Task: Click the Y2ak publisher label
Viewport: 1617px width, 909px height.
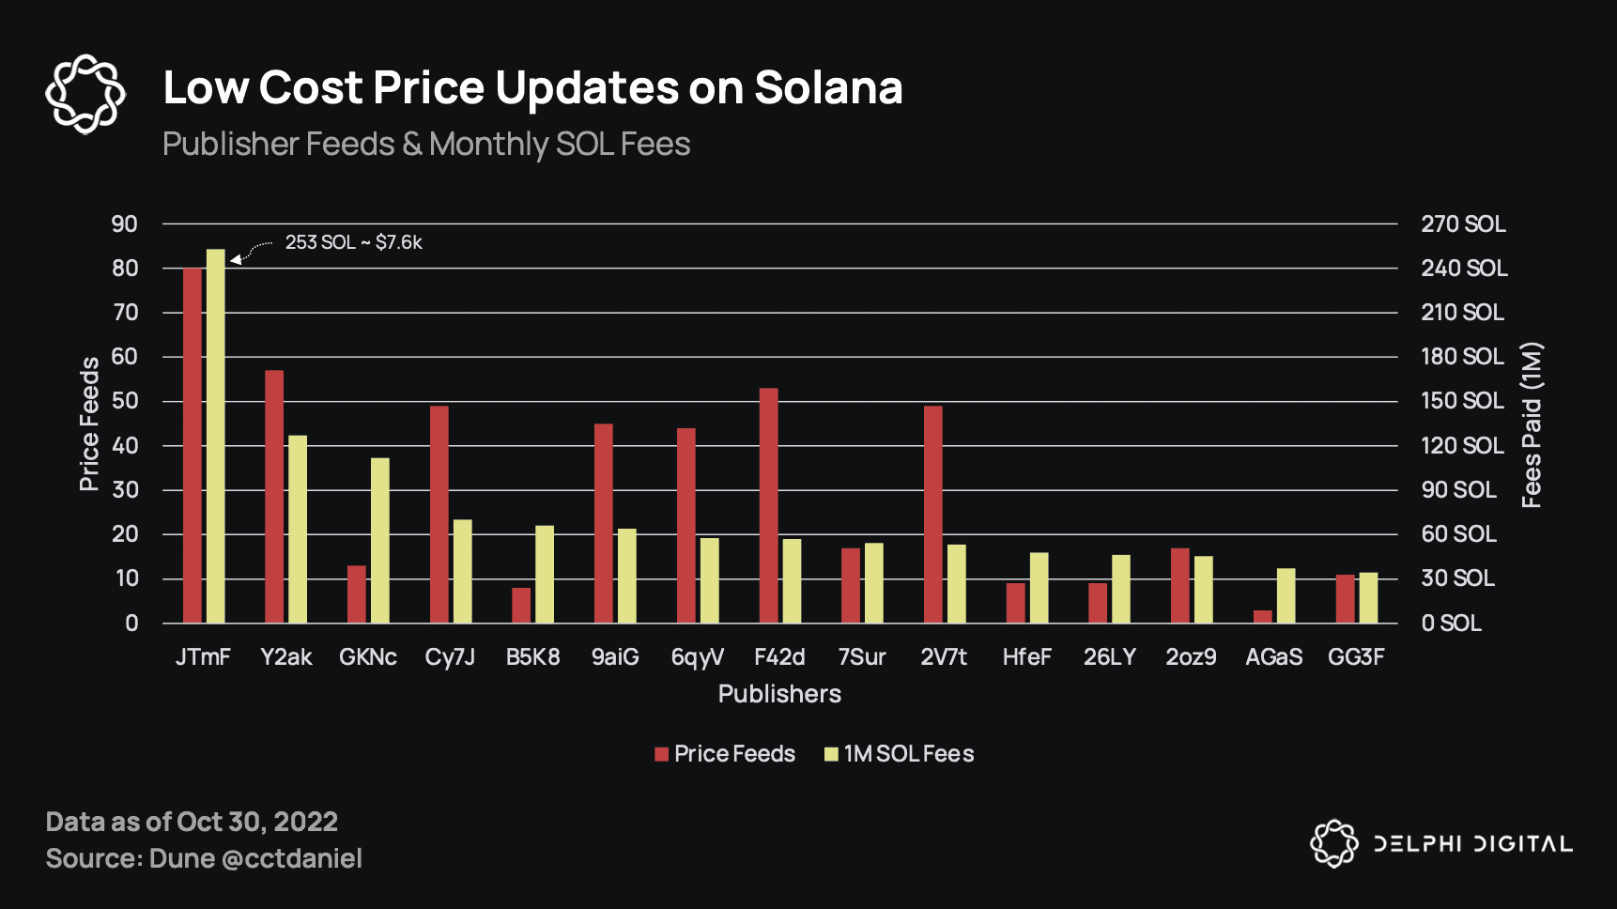Action: tap(285, 656)
